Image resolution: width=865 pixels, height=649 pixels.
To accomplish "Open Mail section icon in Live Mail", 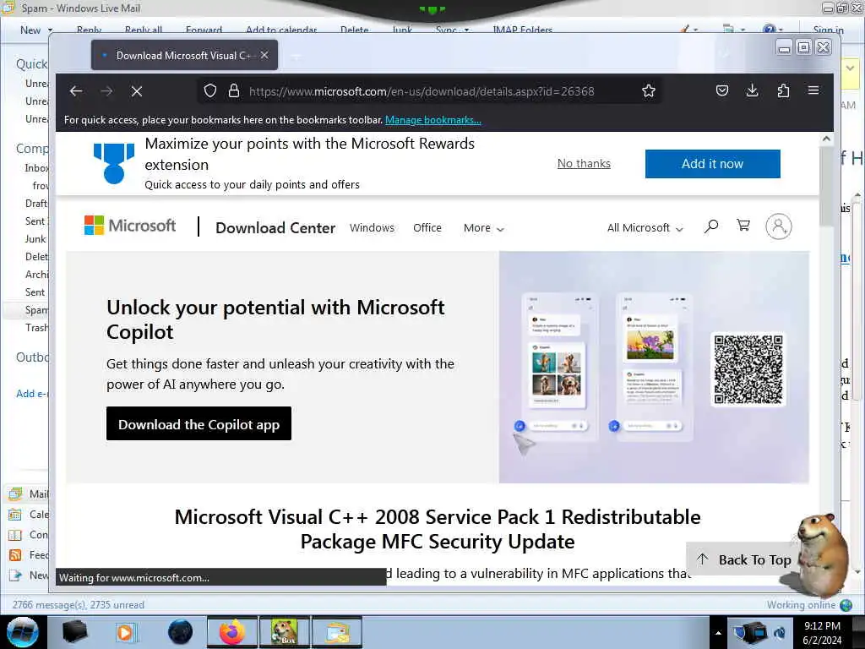I will (15, 494).
